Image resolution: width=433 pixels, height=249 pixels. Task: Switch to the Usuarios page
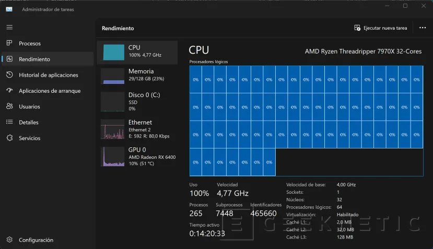[48, 106]
